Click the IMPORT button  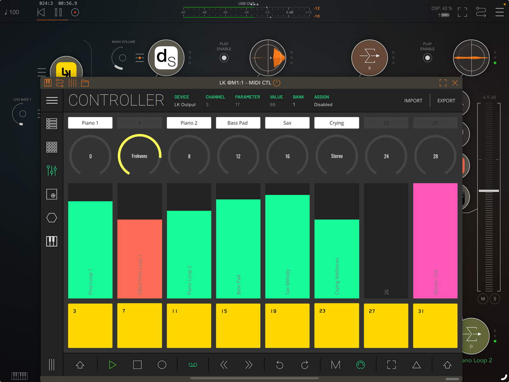(x=413, y=101)
